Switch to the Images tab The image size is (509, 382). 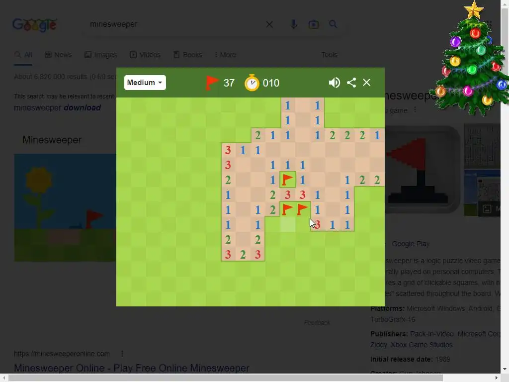tap(100, 55)
